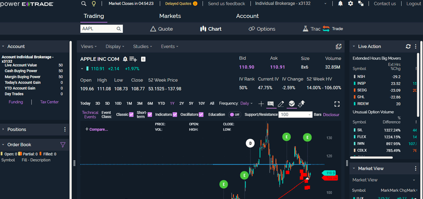This screenshot has height=199, width=423.
Task: Select the crosshair plus tool
Action: [261, 104]
